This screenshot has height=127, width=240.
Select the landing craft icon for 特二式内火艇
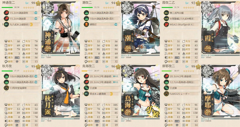tap(166, 13)
